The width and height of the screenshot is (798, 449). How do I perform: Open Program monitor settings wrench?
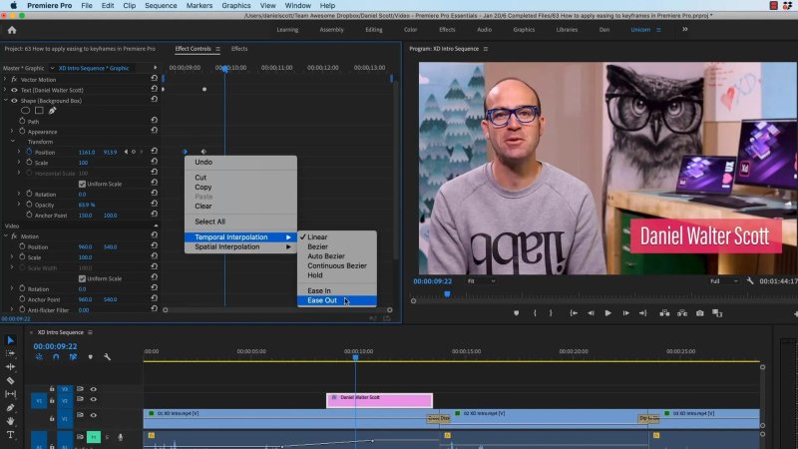(750, 281)
